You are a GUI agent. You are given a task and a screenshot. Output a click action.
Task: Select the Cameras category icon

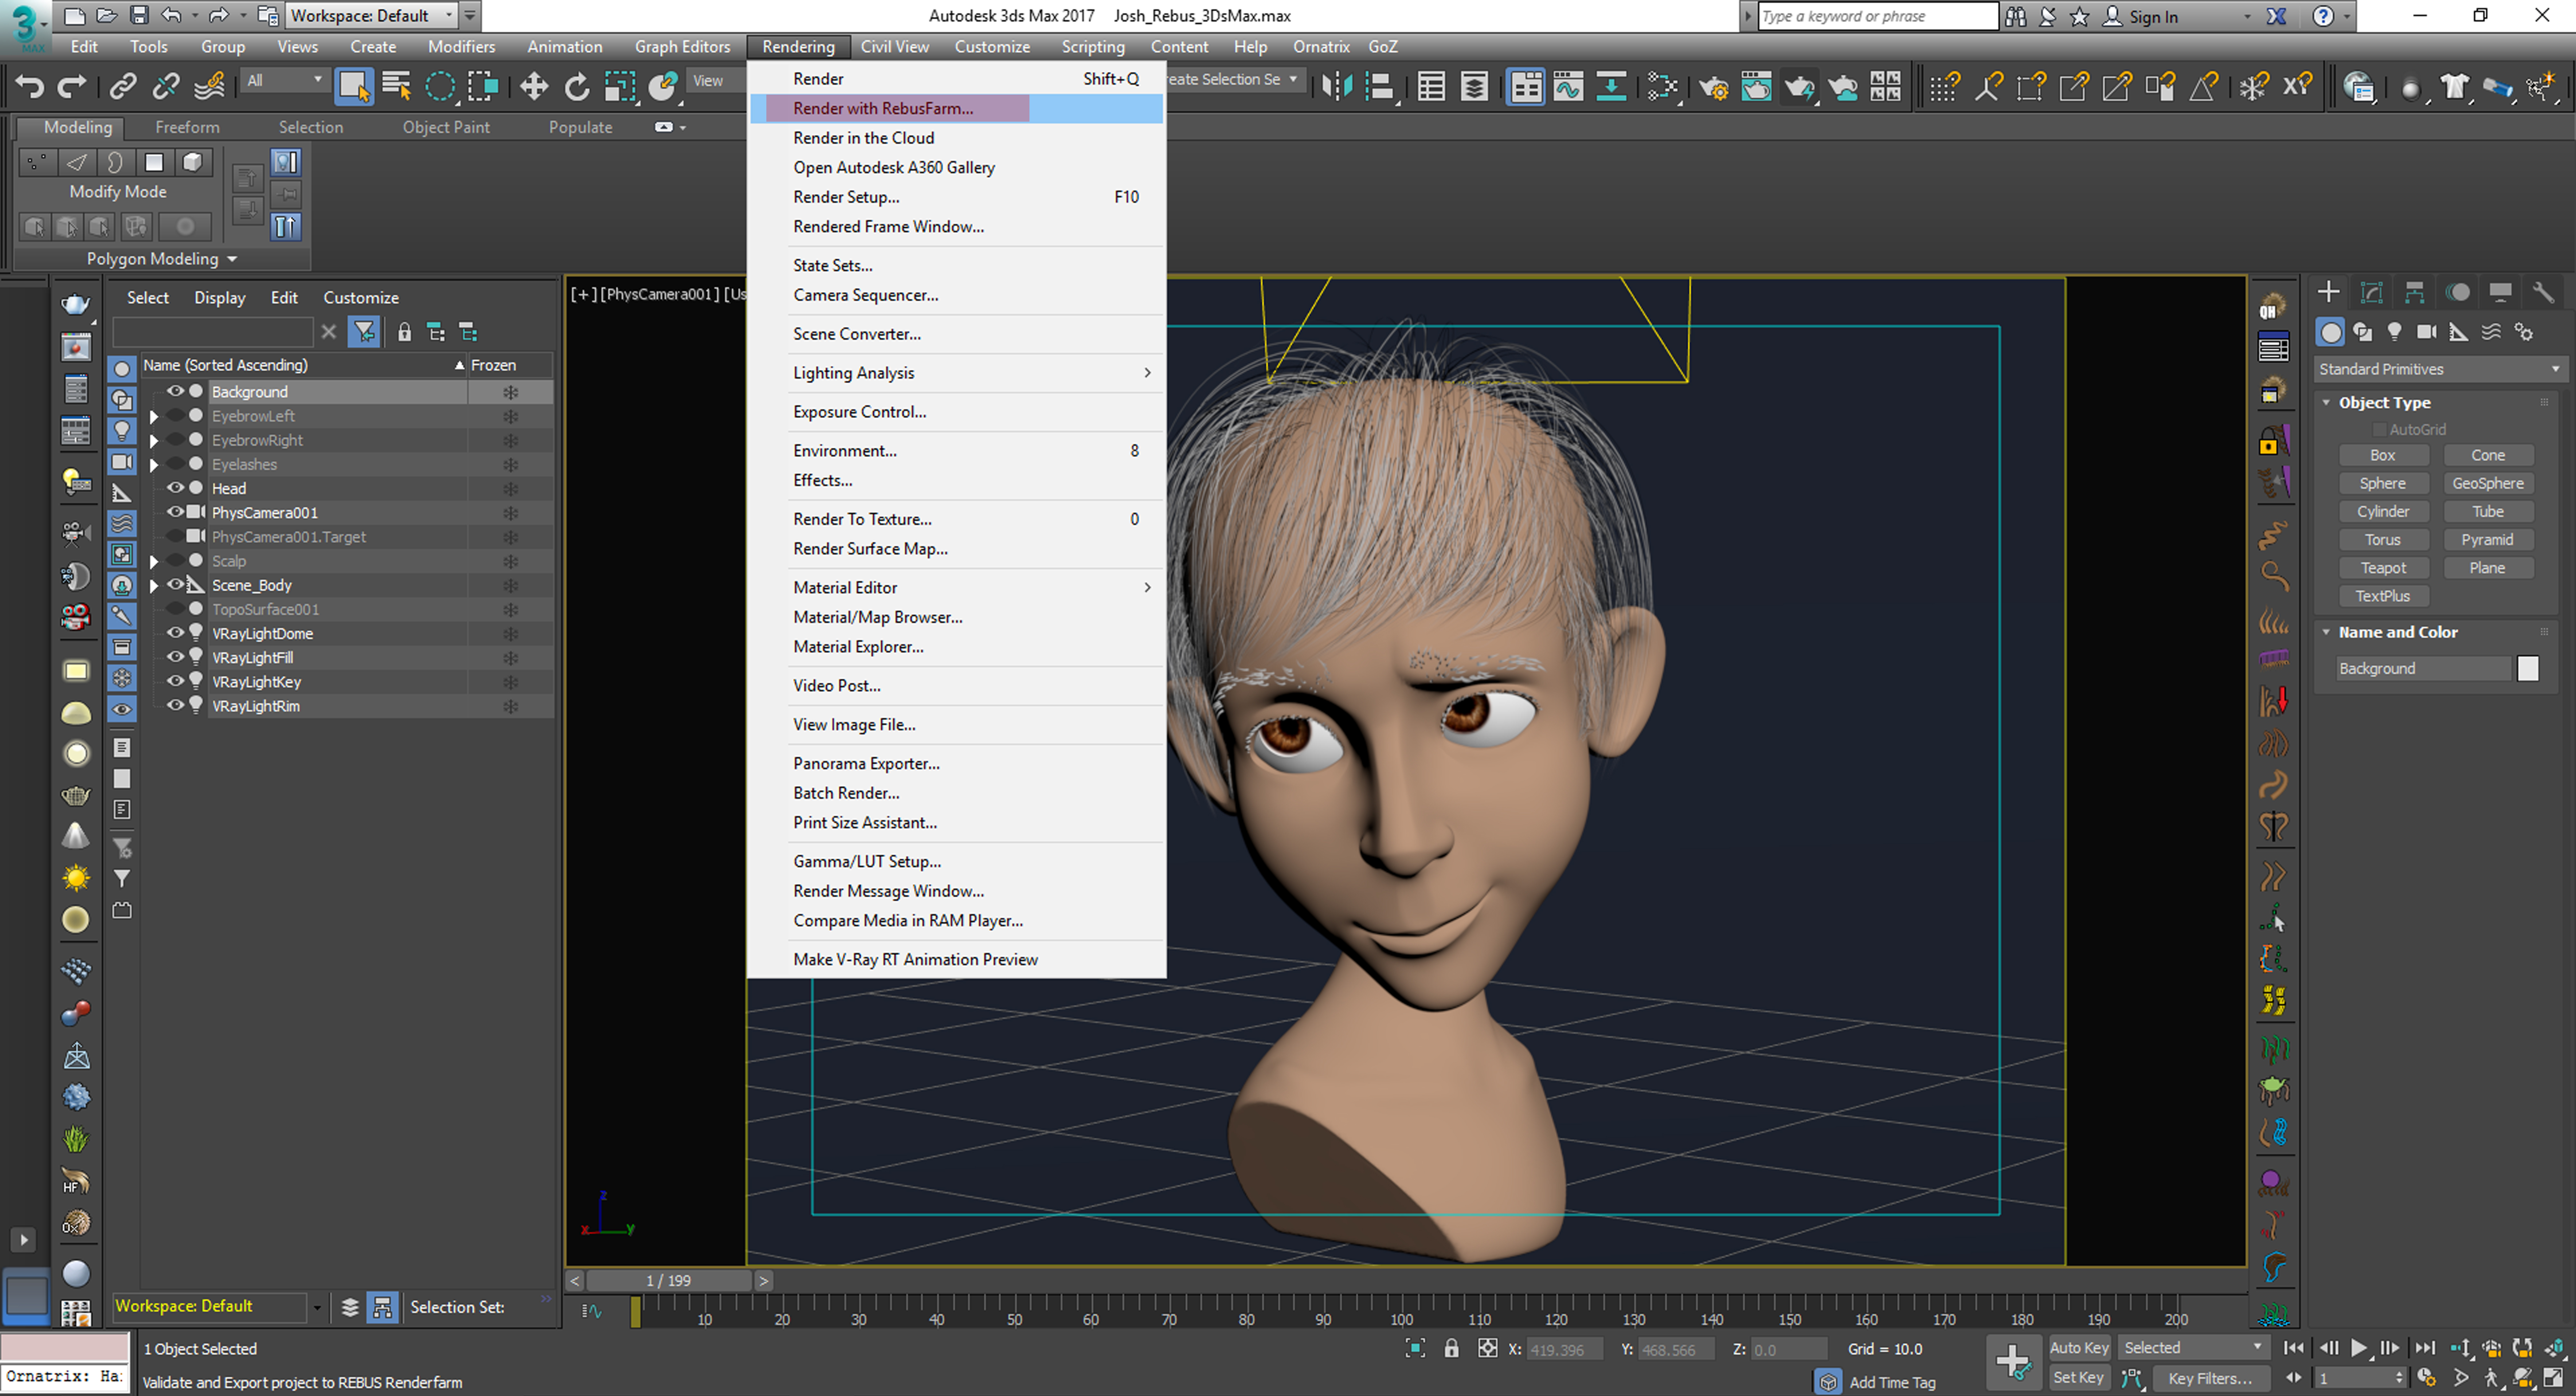click(2427, 332)
